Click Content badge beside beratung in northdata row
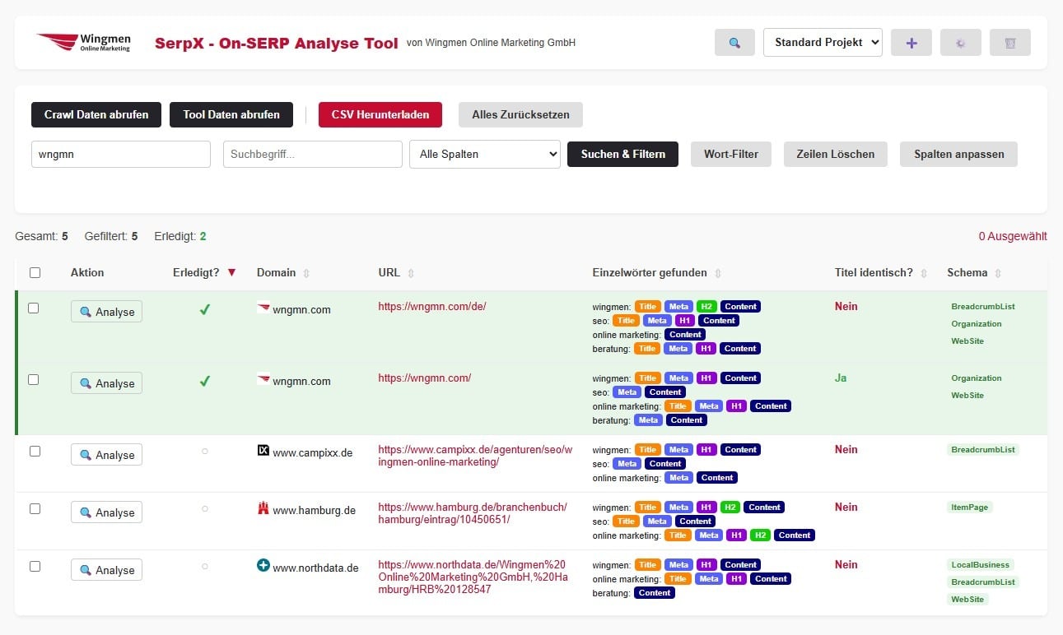 [655, 593]
